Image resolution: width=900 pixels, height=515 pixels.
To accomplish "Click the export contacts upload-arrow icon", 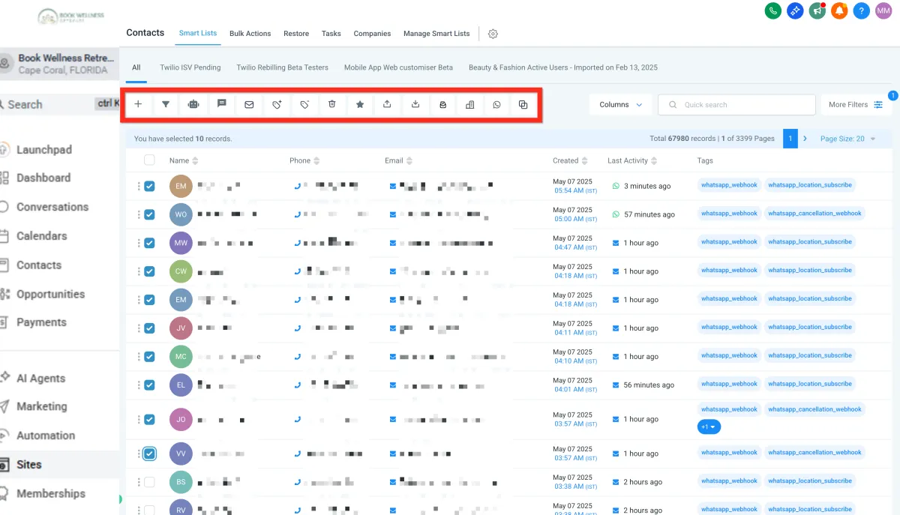I will point(387,105).
